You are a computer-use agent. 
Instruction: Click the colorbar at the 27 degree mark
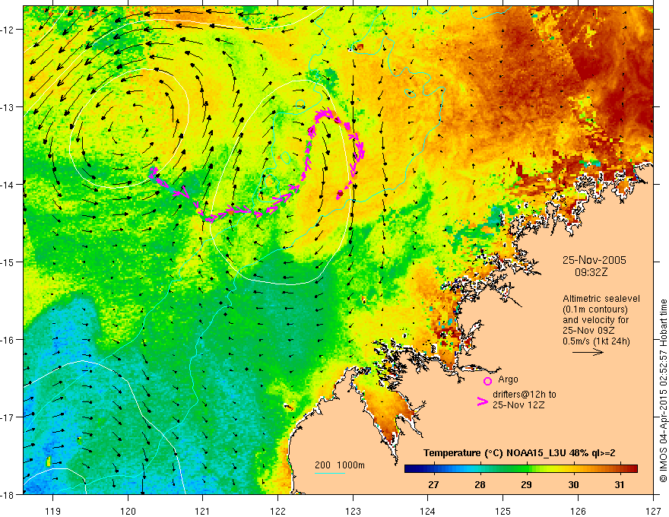pyautogui.click(x=434, y=469)
